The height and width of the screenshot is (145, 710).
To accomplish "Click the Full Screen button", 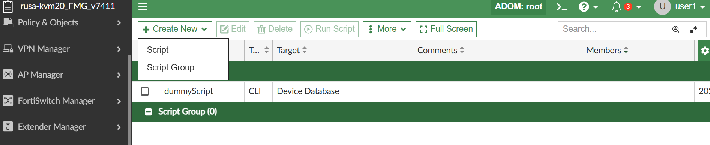I will (x=446, y=29).
